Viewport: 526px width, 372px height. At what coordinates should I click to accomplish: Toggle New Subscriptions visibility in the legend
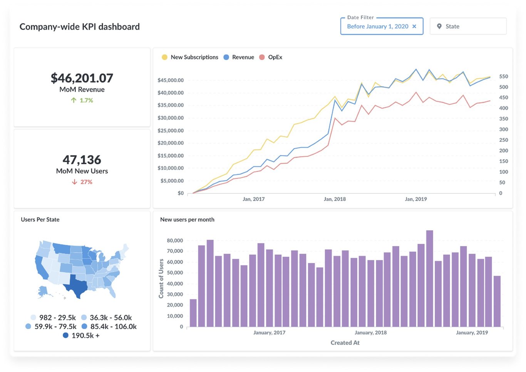(194, 57)
